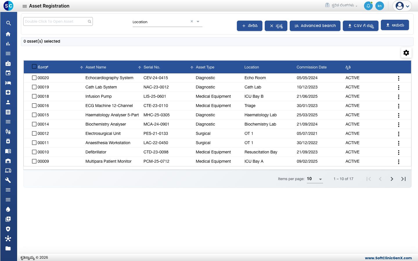Tick the checkbox for asset 00012

click(34, 133)
